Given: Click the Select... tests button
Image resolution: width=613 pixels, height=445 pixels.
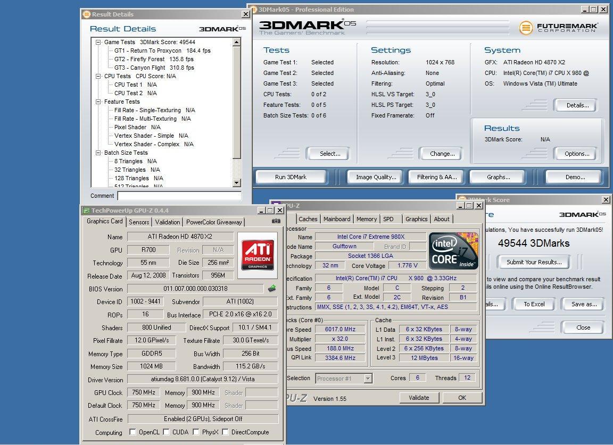Looking at the screenshot, I should click(x=330, y=154).
